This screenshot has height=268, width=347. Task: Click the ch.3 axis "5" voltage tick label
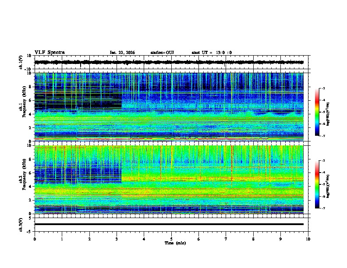coord(30,218)
